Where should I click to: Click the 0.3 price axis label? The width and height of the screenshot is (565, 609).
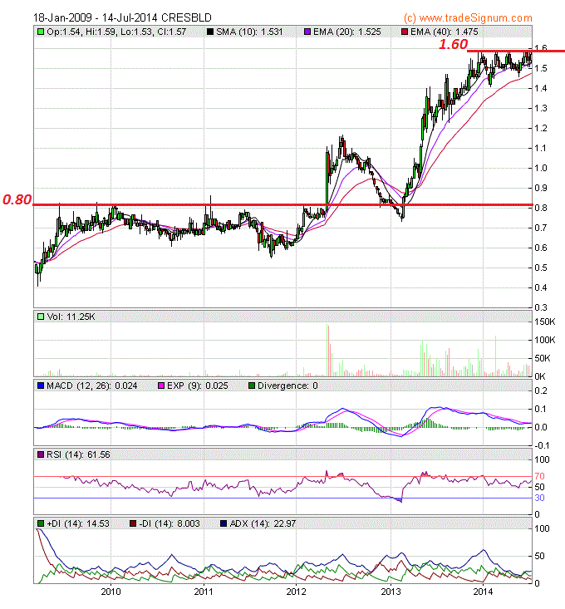click(x=541, y=307)
